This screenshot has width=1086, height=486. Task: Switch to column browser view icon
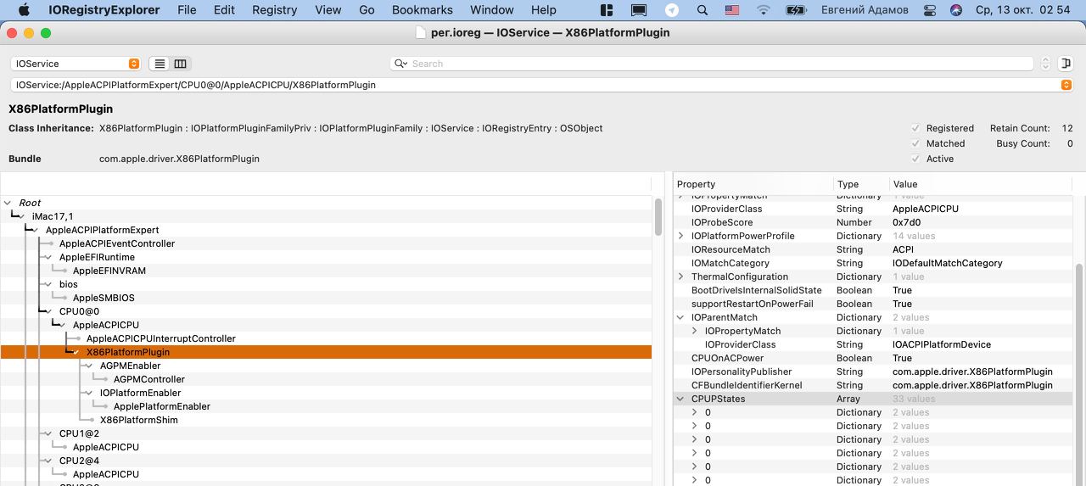tap(180, 64)
